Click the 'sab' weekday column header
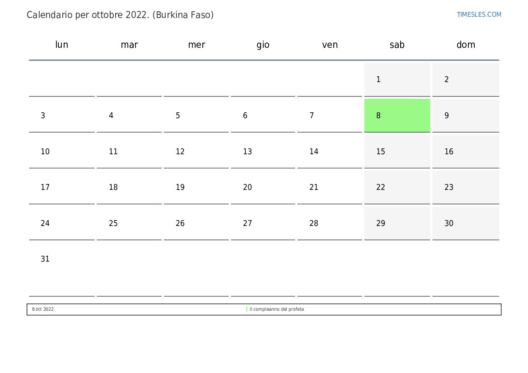Viewport: 528px width, 373px height. pyautogui.click(x=397, y=45)
